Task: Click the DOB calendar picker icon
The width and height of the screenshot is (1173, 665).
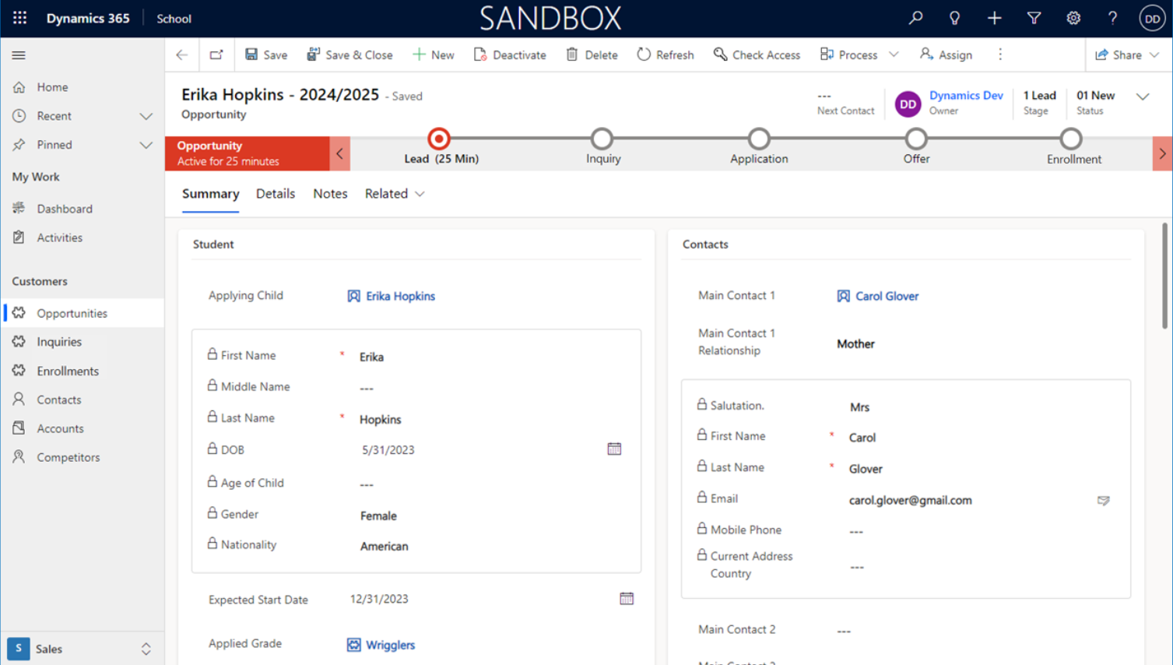Action: 614,449
